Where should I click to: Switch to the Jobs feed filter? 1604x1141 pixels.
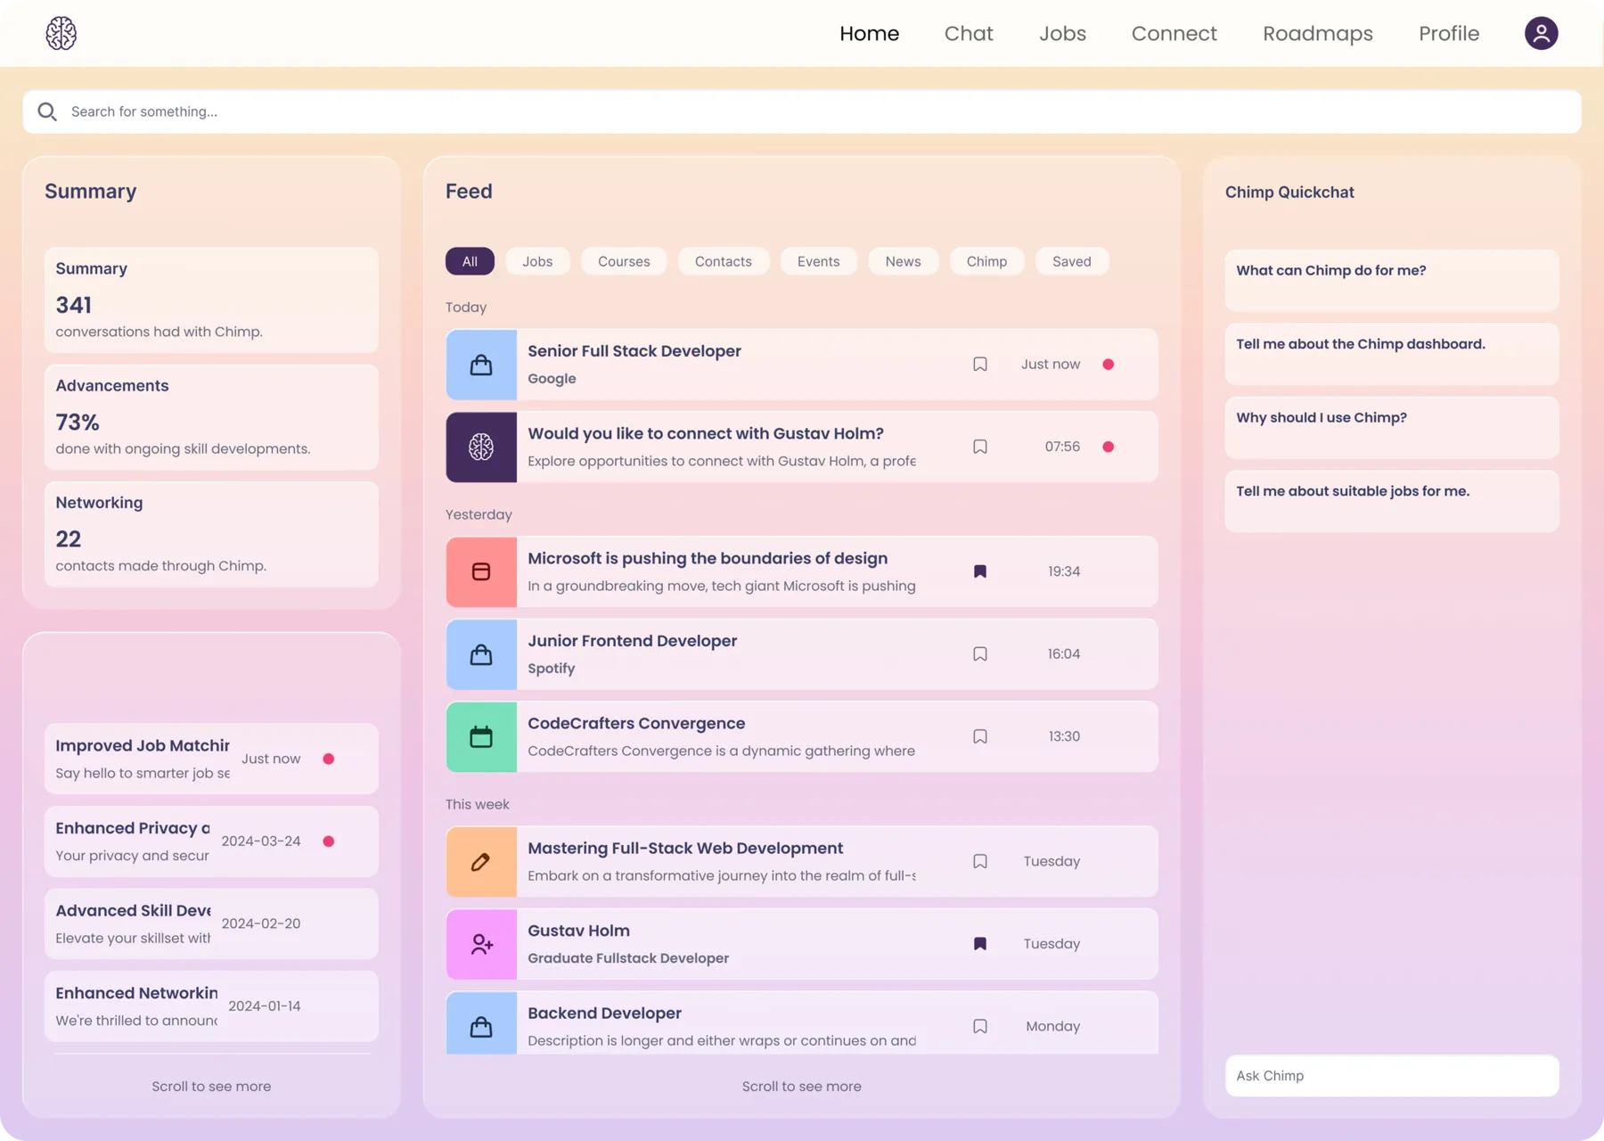tap(537, 261)
